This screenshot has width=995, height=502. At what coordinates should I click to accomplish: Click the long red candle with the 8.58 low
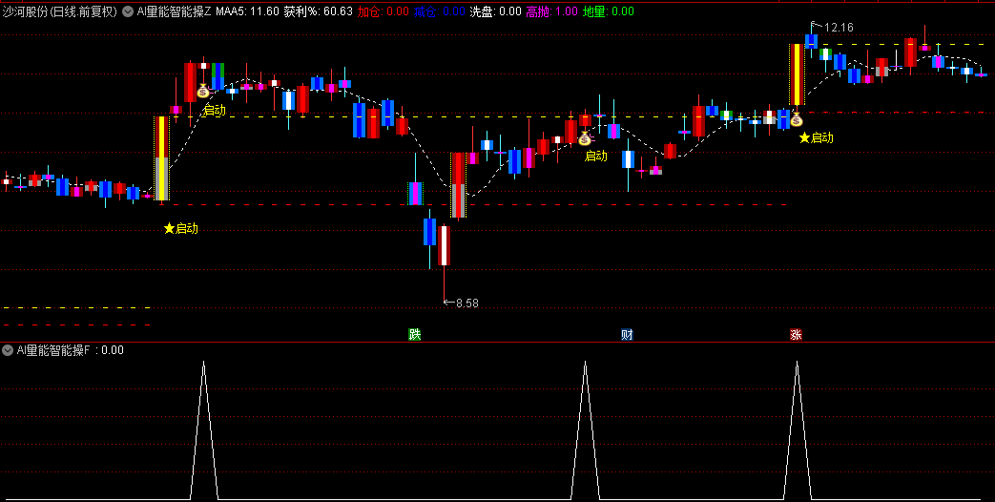tap(445, 245)
